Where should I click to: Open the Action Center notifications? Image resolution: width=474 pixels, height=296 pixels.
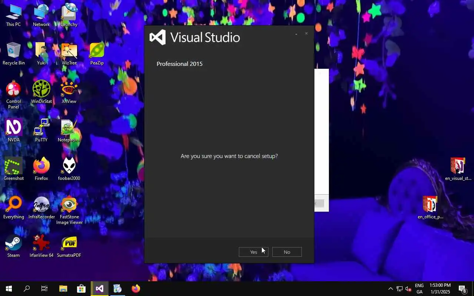tap(462, 289)
